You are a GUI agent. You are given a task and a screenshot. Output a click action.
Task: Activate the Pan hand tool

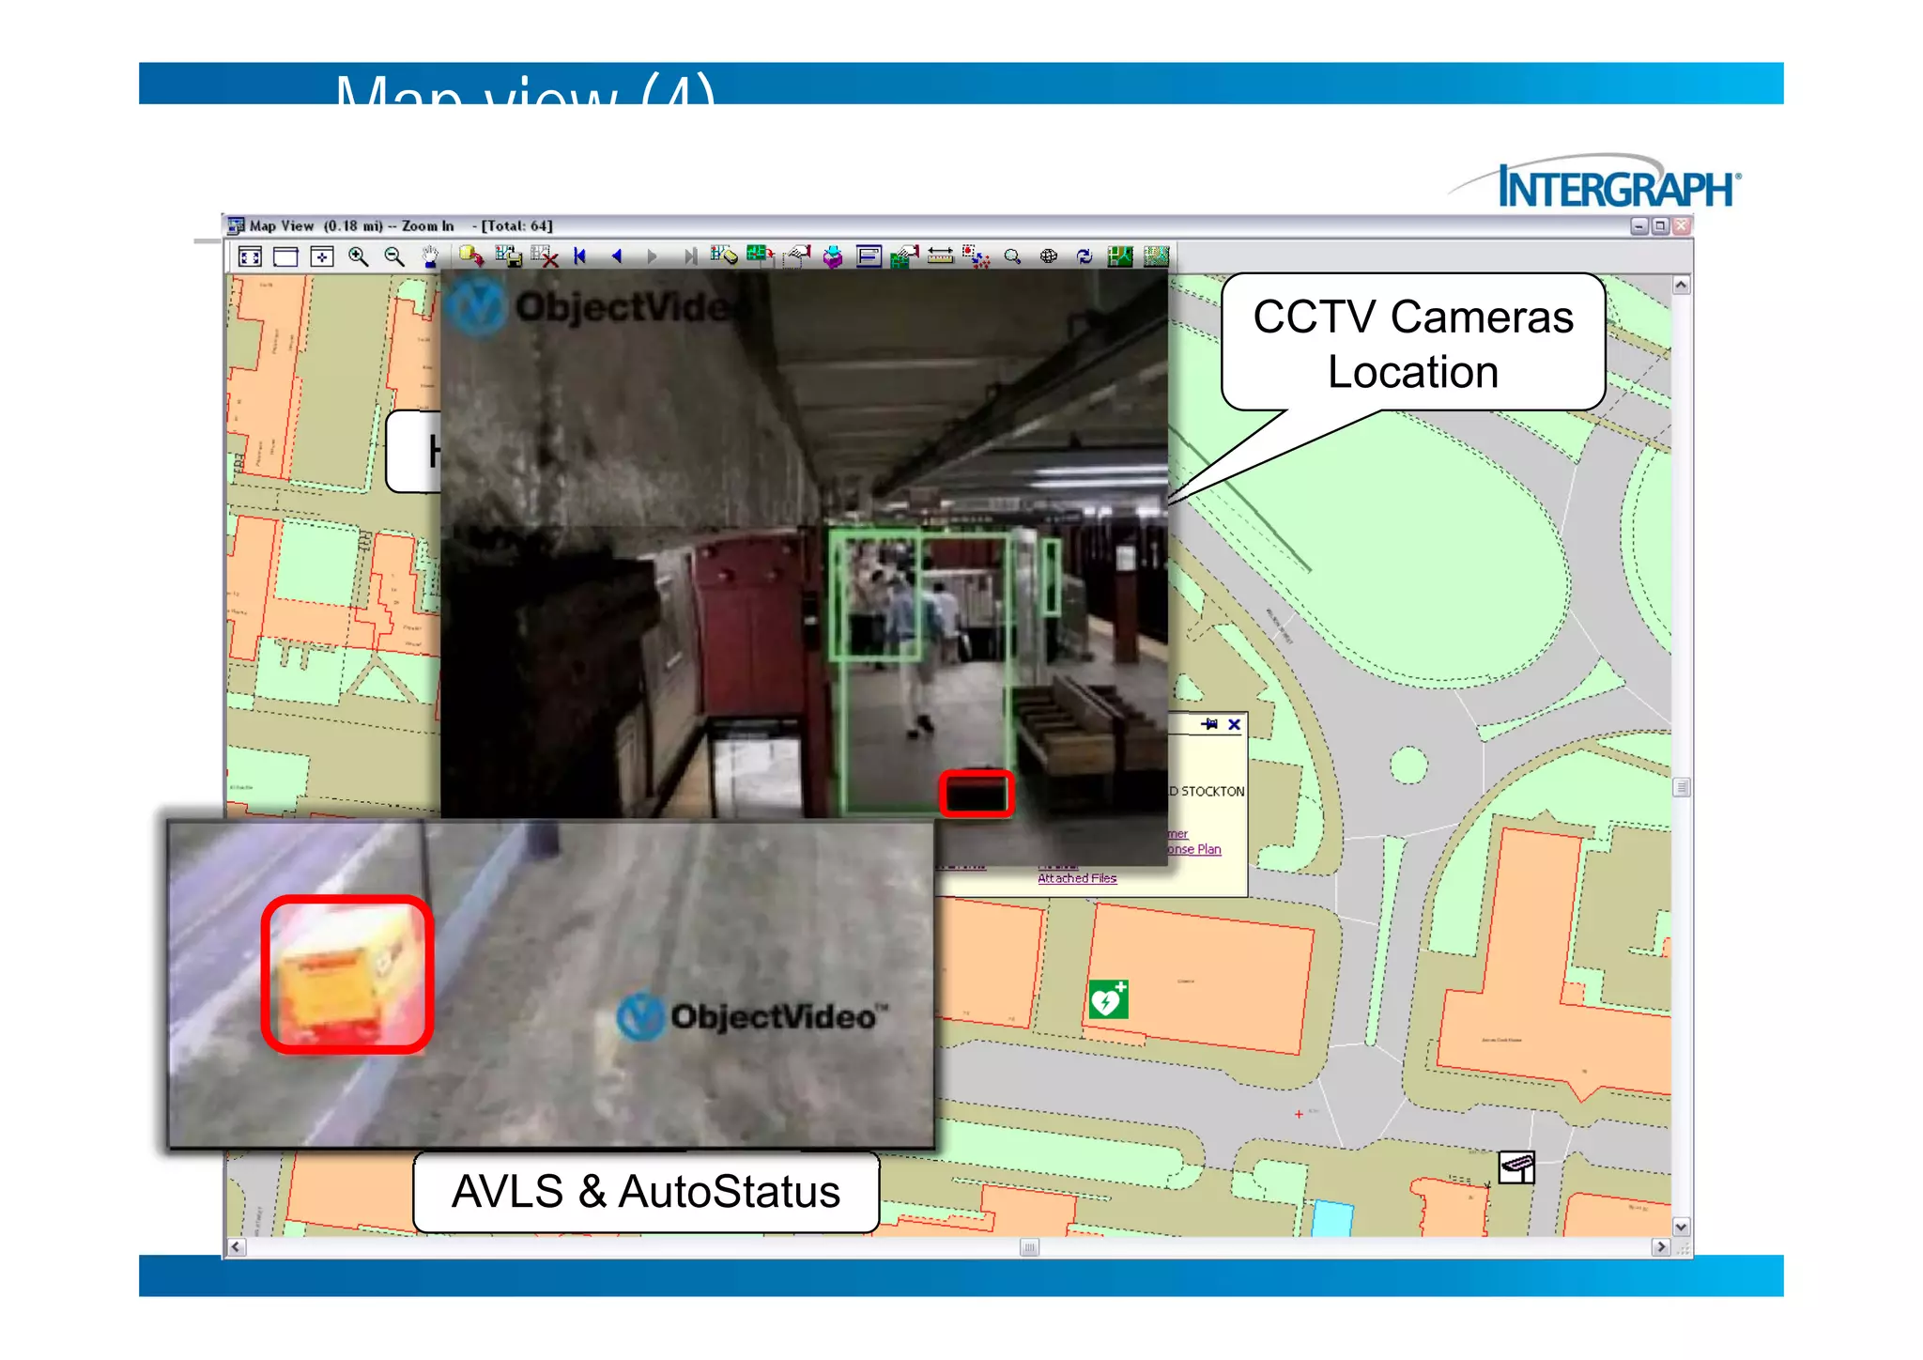coord(430,256)
